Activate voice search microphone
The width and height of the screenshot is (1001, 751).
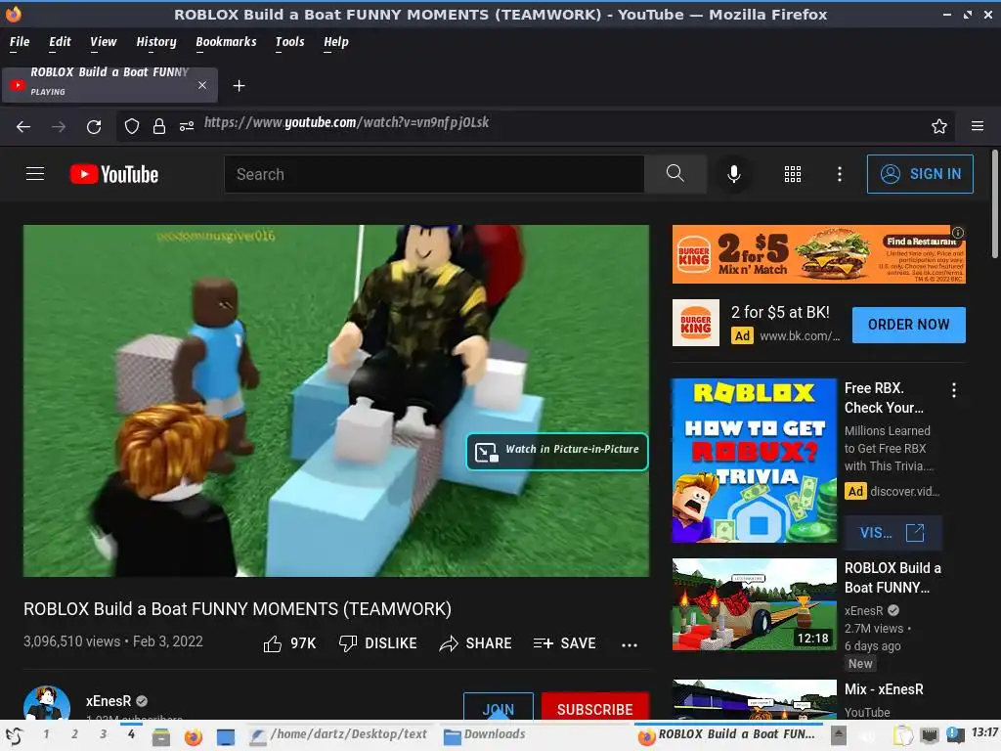[734, 174]
